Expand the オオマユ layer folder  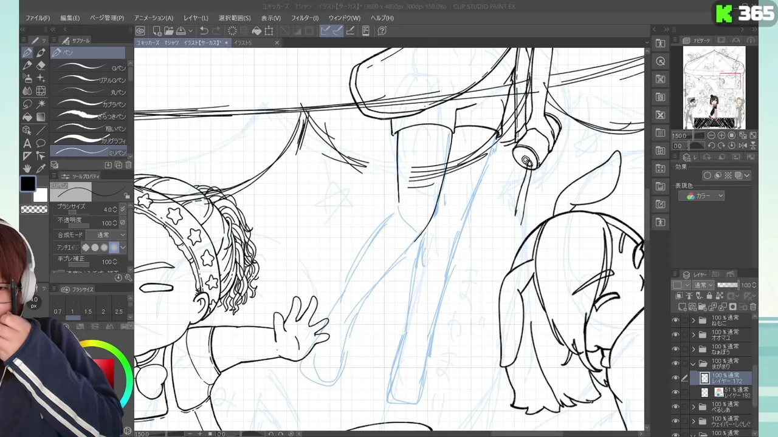pos(694,334)
